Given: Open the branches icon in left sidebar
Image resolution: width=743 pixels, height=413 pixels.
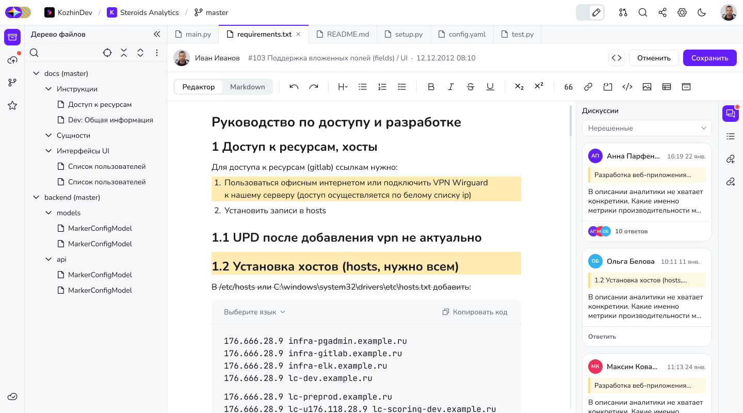Looking at the screenshot, I should coord(12,83).
